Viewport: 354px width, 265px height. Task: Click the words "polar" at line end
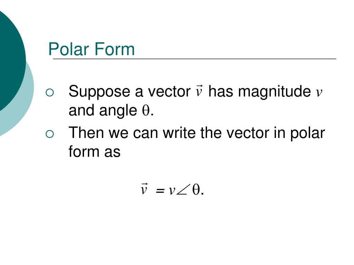point(307,134)
